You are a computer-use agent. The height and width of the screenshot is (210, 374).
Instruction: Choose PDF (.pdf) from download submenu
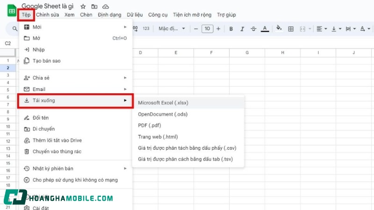click(x=149, y=126)
